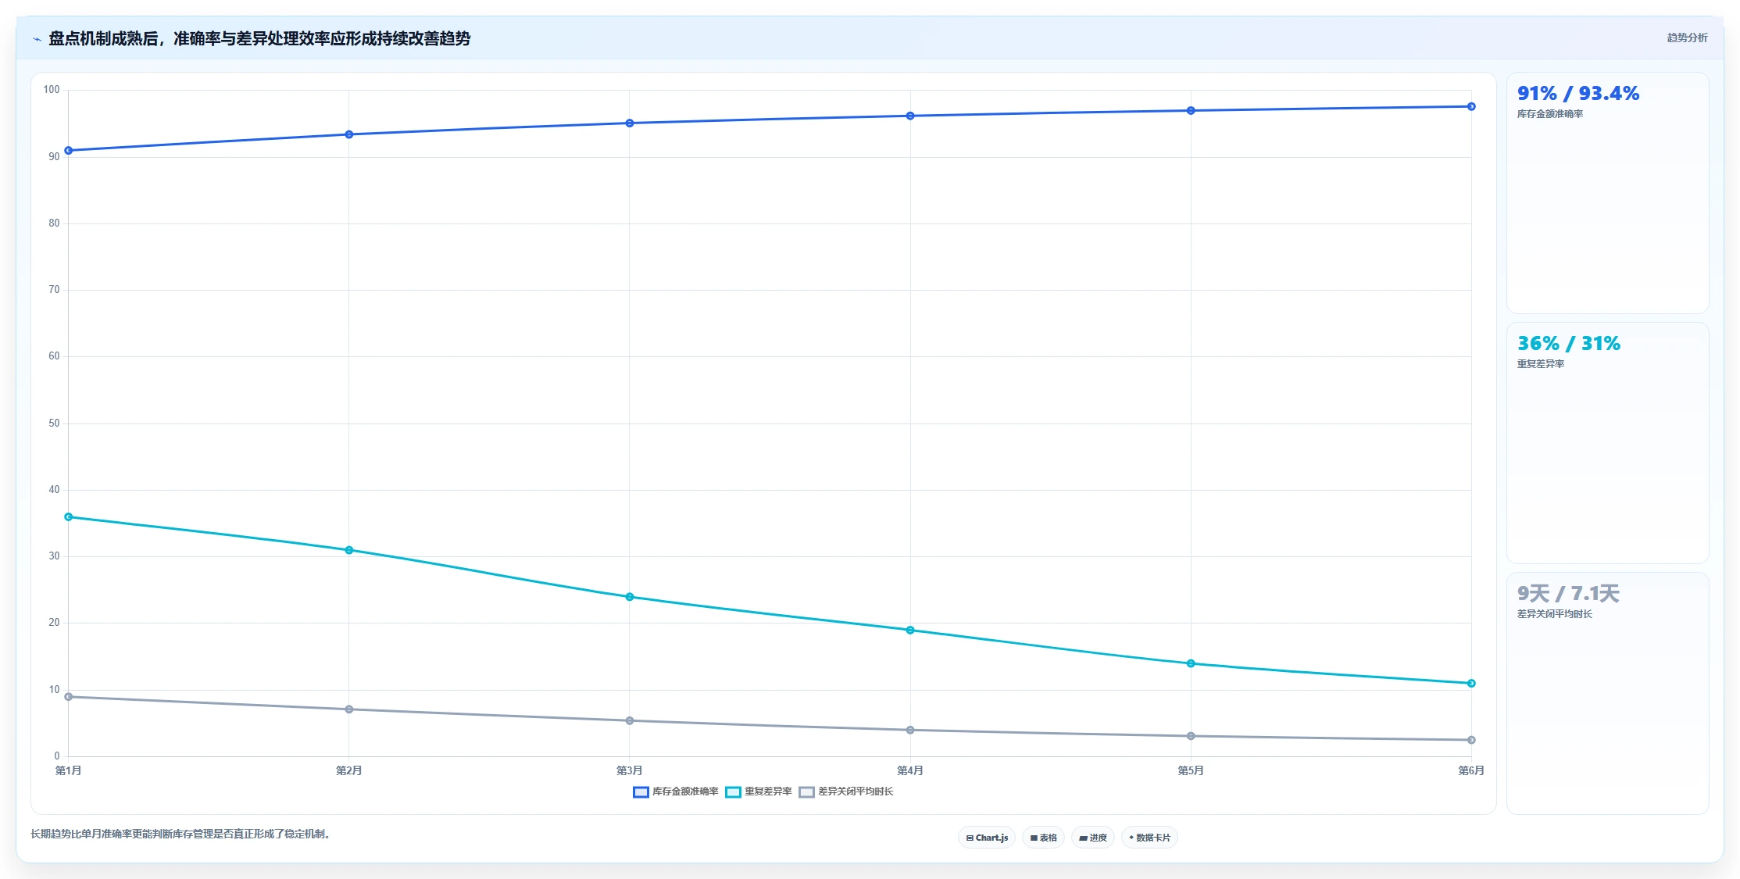Image resolution: width=1740 pixels, height=879 pixels.
Task: Switch to the 表格 pill
Action: (x=1043, y=838)
